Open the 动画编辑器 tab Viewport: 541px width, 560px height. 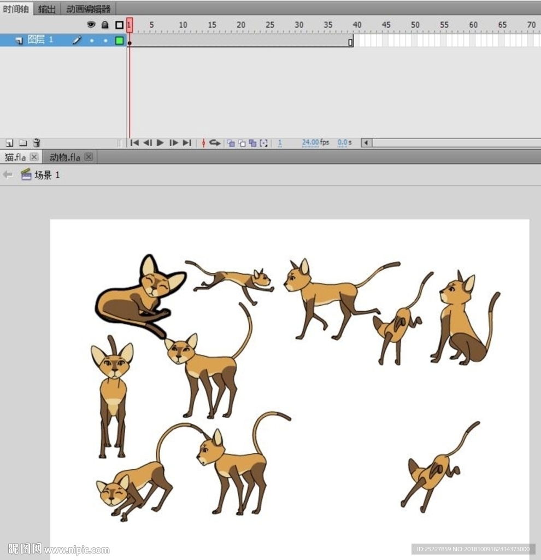[88, 9]
